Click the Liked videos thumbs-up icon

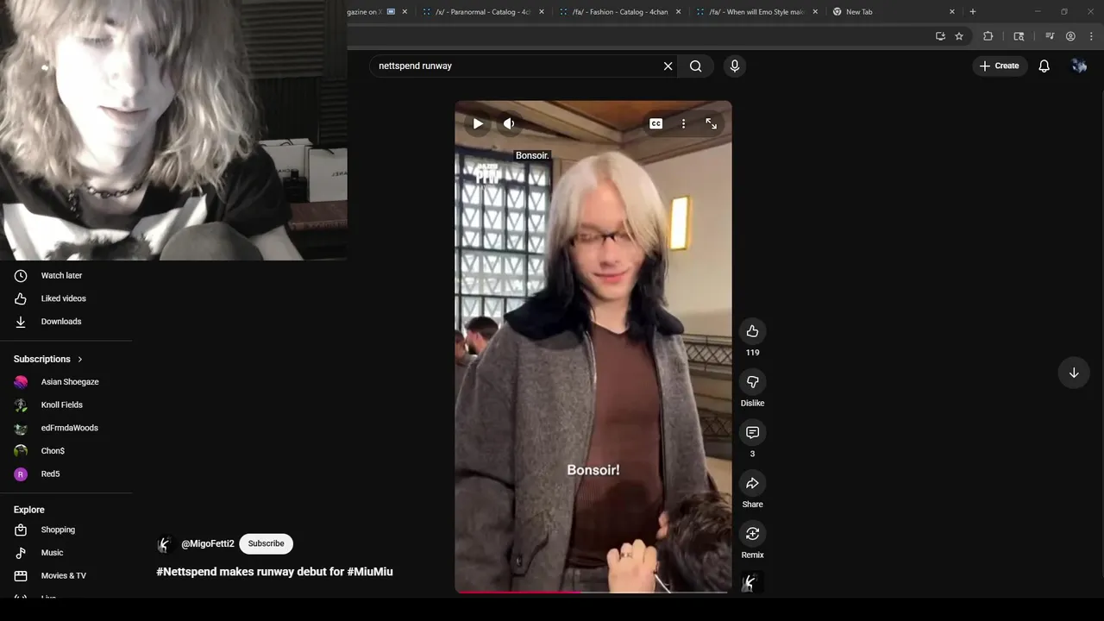[x=21, y=298]
